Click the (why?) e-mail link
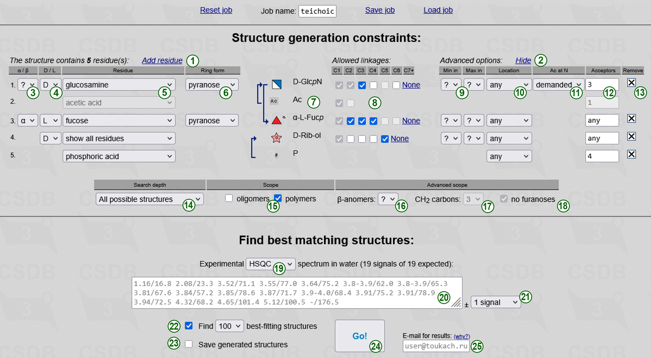The height and width of the screenshot is (358, 651). (x=462, y=336)
